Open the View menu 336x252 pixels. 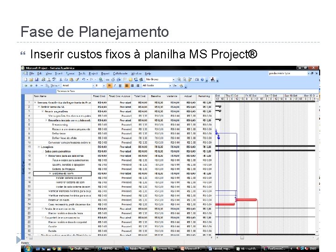[49, 74]
